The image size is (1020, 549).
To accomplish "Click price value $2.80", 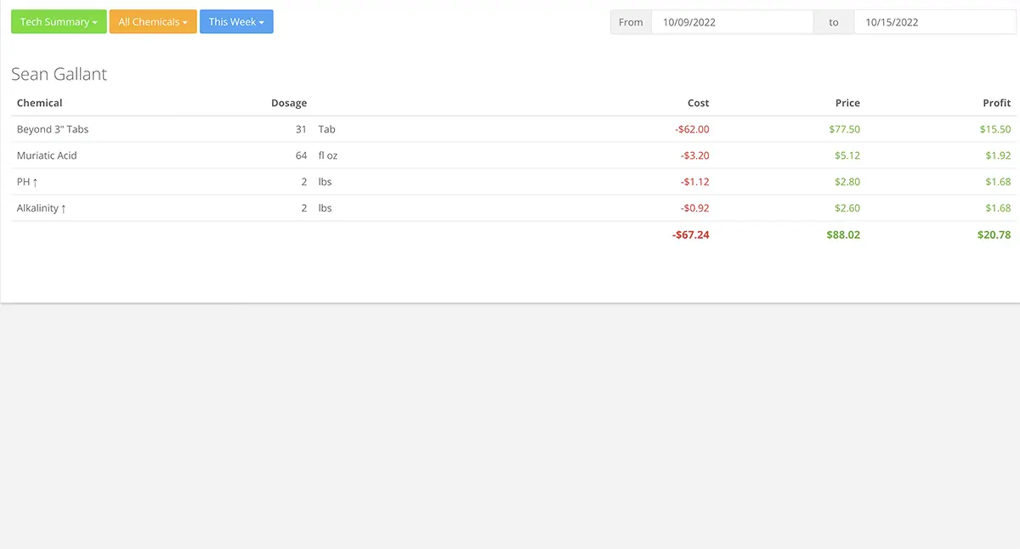I will (847, 182).
